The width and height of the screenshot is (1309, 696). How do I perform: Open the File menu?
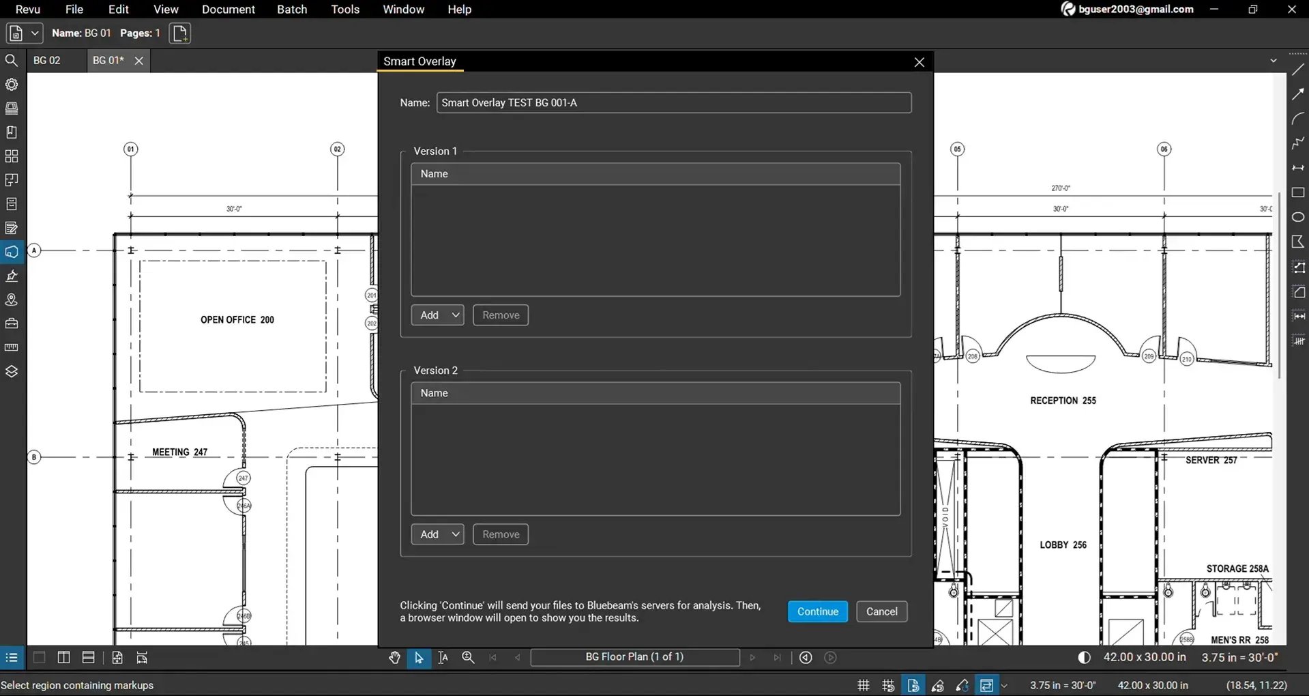[74, 10]
